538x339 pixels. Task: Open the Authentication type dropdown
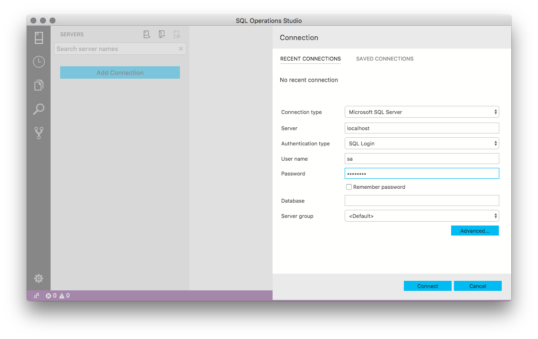click(x=422, y=144)
